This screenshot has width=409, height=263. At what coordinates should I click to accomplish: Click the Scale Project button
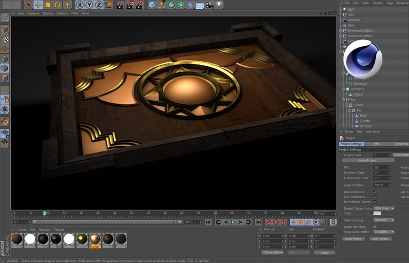368,160
